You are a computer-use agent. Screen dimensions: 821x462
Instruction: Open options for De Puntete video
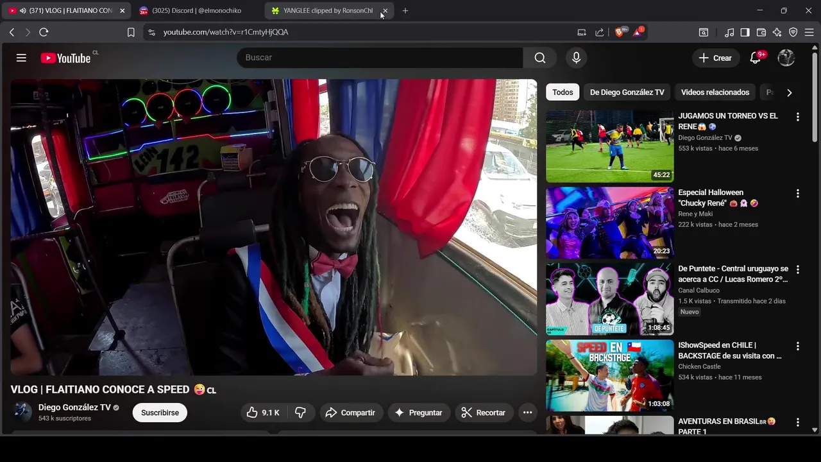[x=797, y=269]
